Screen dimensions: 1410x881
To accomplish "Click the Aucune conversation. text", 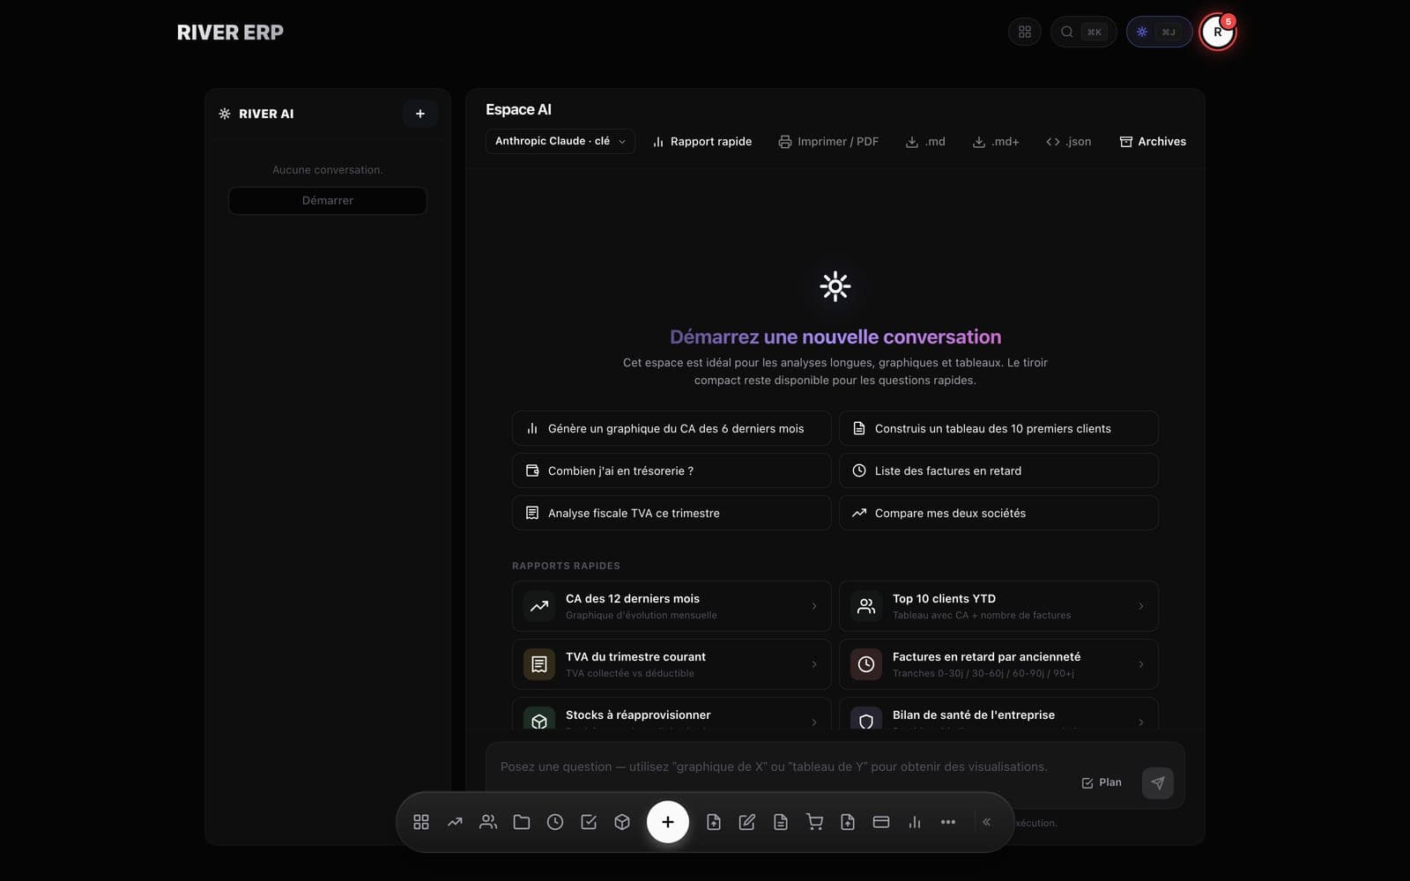I will [328, 170].
